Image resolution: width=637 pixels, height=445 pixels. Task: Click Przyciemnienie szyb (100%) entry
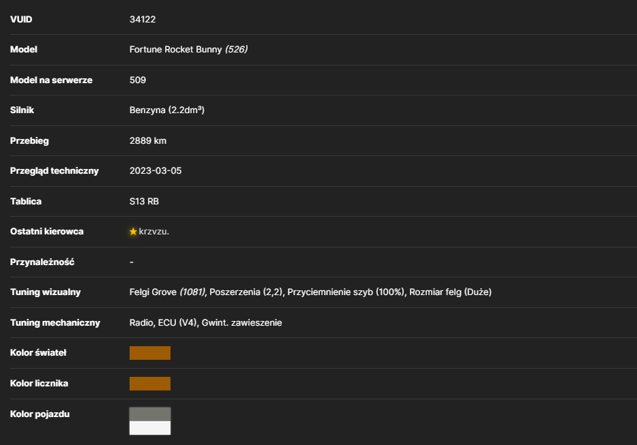[346, 292]
